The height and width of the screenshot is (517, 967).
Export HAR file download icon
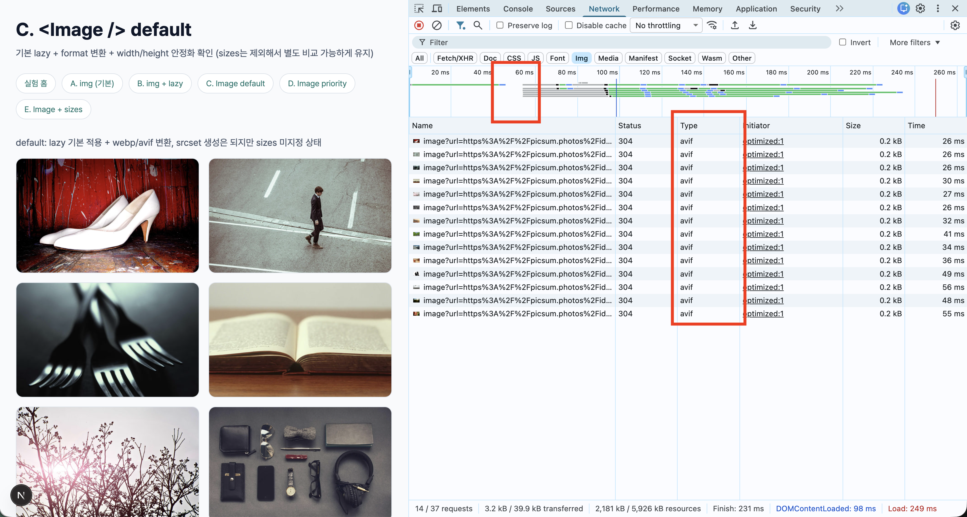pyautogui.click(x=753, y=25)
